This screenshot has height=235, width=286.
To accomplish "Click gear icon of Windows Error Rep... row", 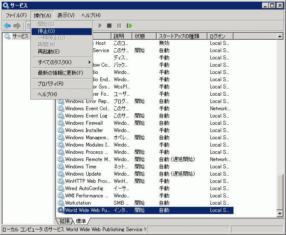I will [61, 101].
